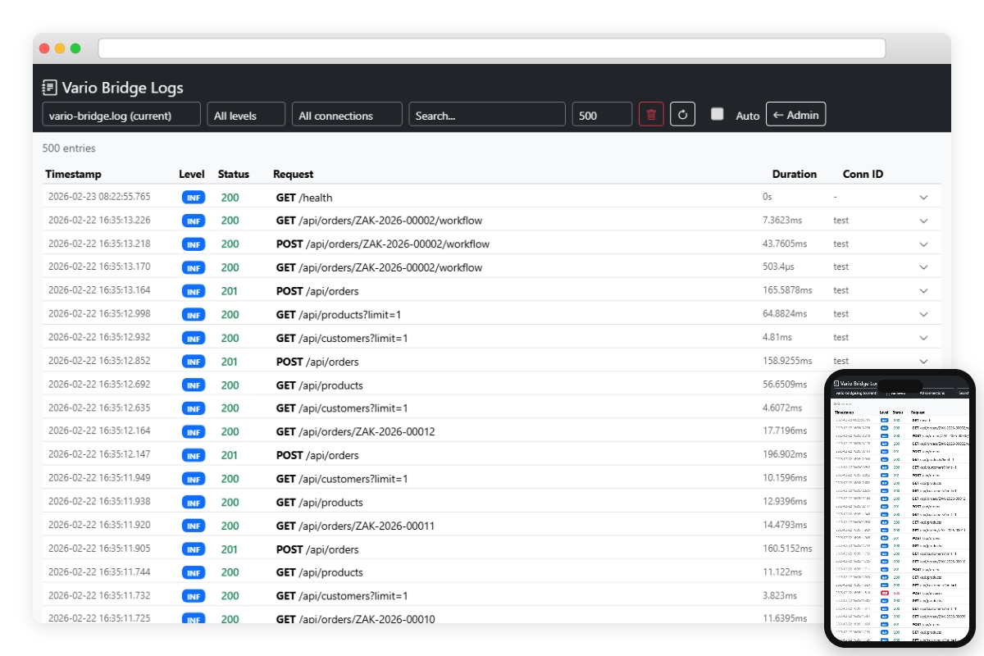Expand the GET /health log entry chevron
Image resolution: width=984 pixels, height=656 pixels.
pos(923,198)
